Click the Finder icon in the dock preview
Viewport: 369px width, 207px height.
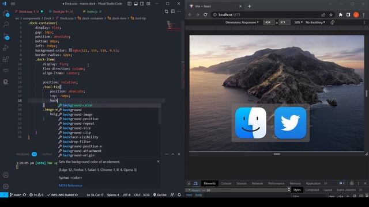coord(251,122)
